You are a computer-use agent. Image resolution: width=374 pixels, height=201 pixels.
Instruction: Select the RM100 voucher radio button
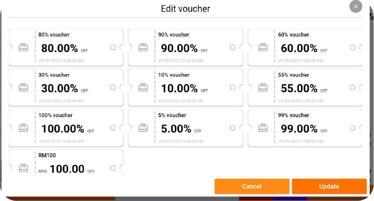pos(113,168)
